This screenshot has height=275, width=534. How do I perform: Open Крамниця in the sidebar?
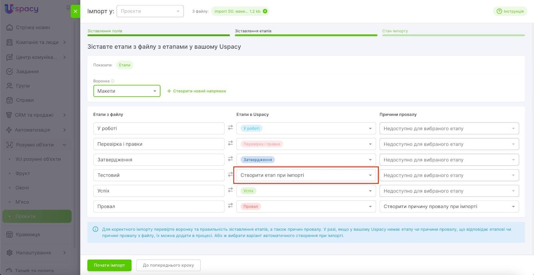(x=28, y=234)
